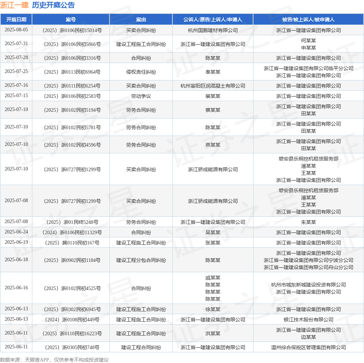
Task: Click case number (2025)浙0102民初4596号
Action: point(72,145)
